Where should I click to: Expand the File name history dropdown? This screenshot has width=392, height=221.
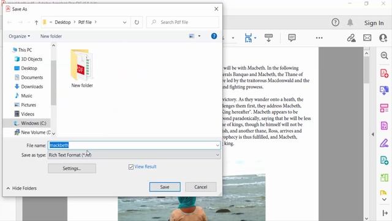[217, 145]
